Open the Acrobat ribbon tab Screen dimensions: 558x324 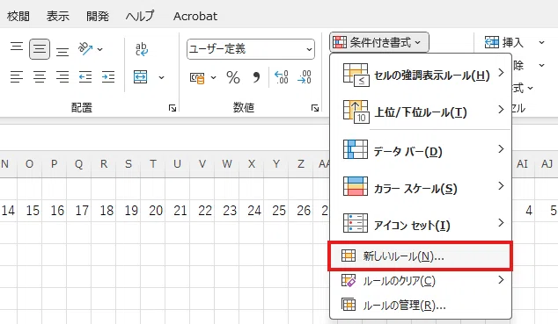(195, 16)
